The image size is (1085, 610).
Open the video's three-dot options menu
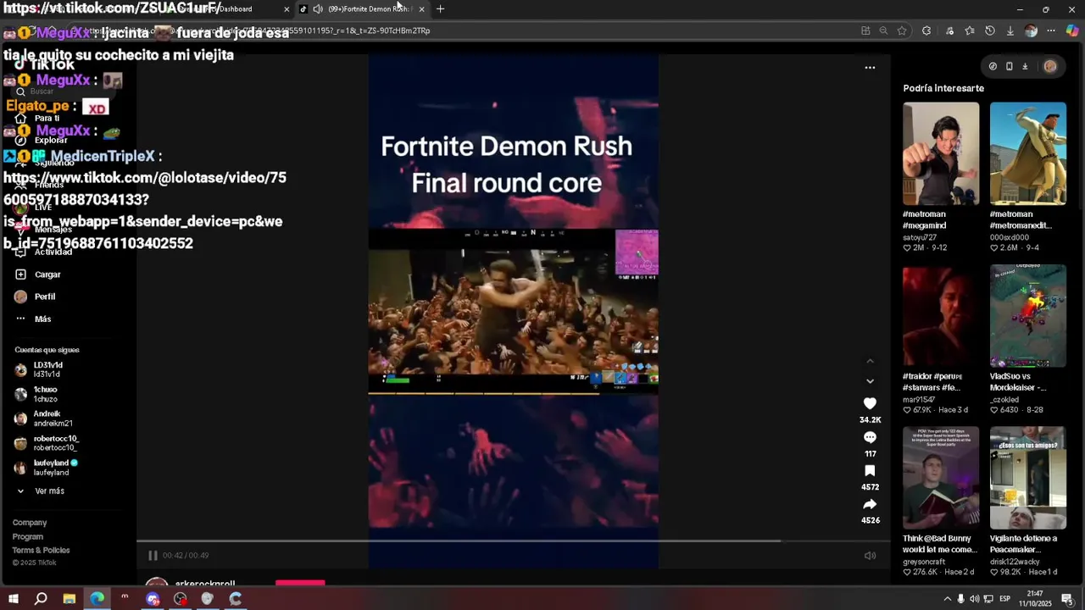(x=870, y=68)
